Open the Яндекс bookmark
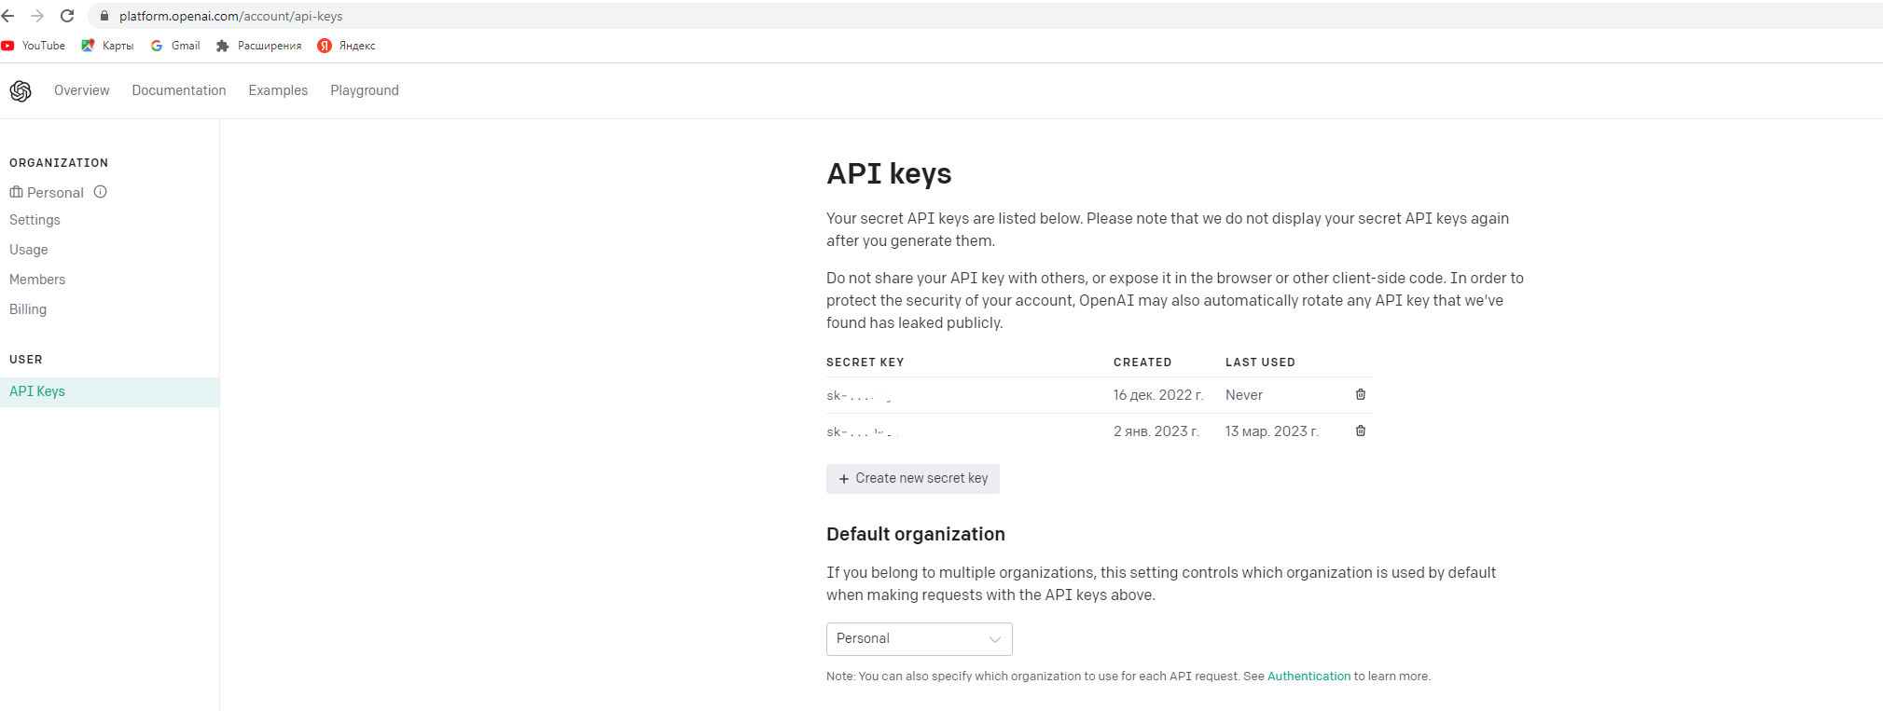The width and height of the screenshot is (1883, 711). coord(346,46)
